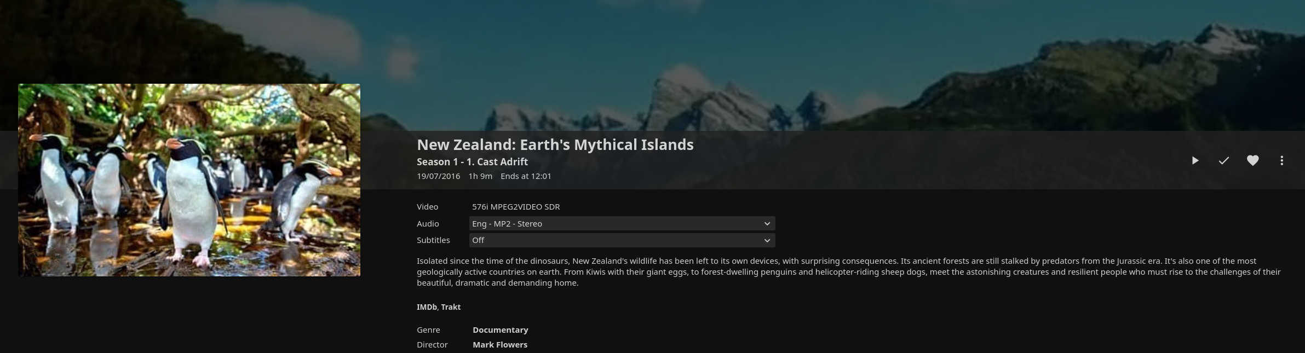
Task: Browse the Documentary genre
Action: tap(500, 329)
